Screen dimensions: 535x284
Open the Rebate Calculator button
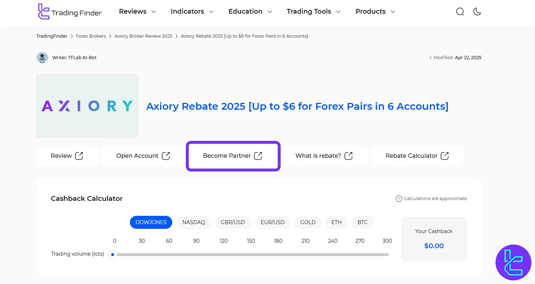click(x=417, y=156)
